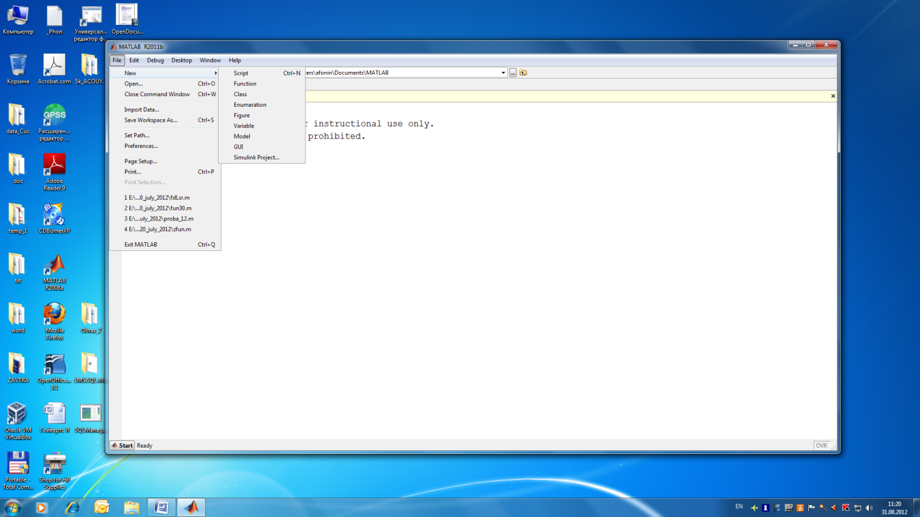Open Windows Explorer from the taskbar

click(132, 507)
